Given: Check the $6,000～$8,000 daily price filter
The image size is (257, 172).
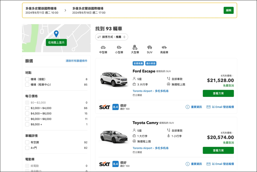Looking at the screenshot, I should (x=27, y=119).
